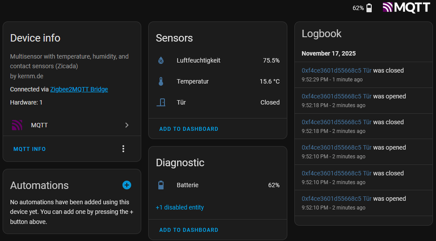
Task: Expand the MQTT integration chevron arrow
Action: [127, 125]
